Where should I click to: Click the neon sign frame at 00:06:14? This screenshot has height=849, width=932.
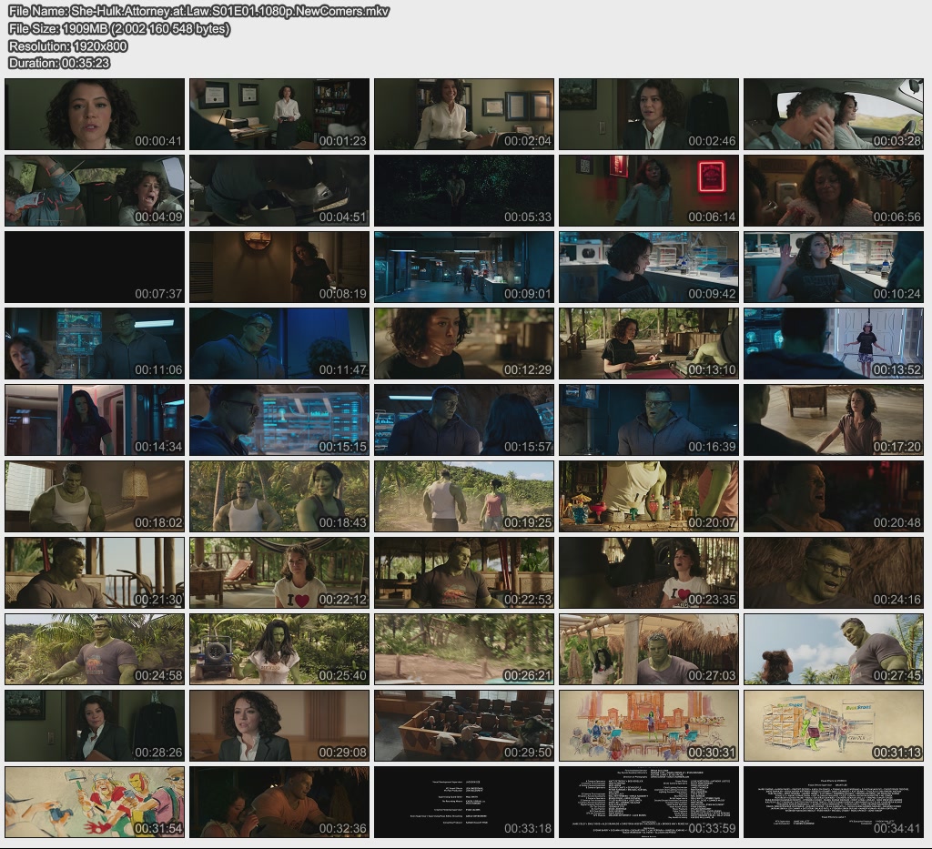click(649, 191)
